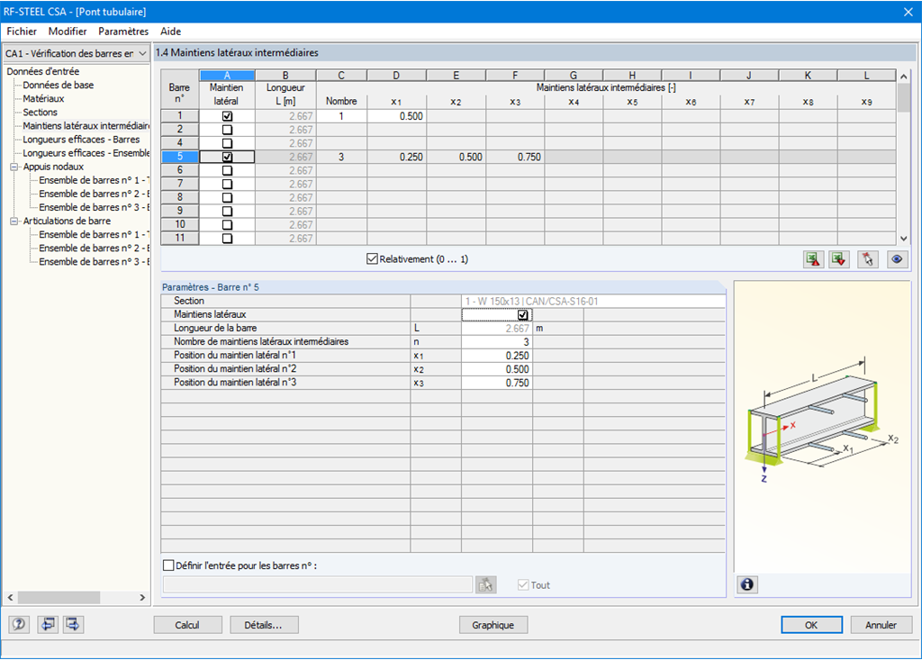Click the member numbers input field
The height and width of the screenshot is (660, 922).
[318, 584]
